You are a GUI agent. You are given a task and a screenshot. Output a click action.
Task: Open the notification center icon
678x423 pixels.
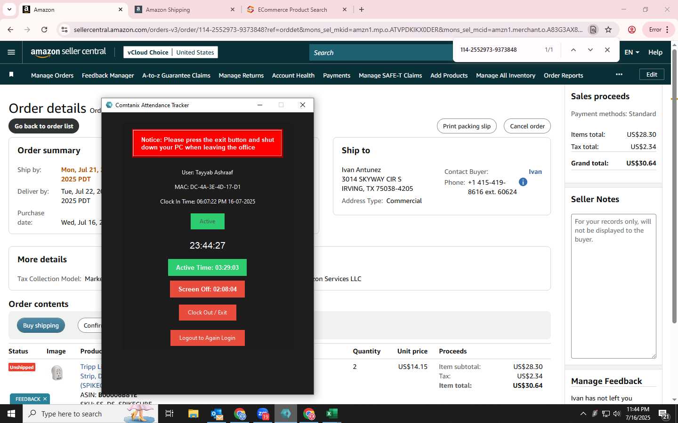point(664,414)
